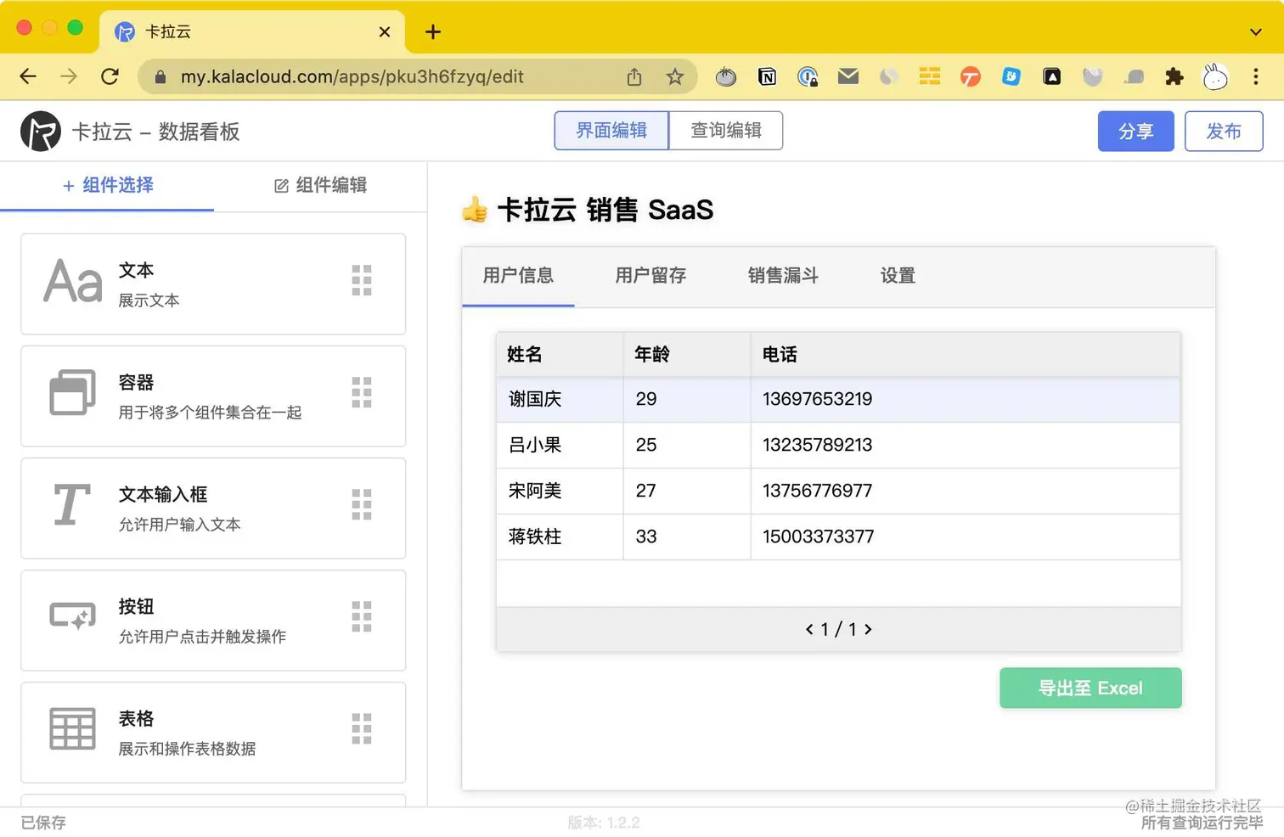Screen dimensions: 1284x837
Task: Open the Notion extension icon
Action: pyautogui.click(x=767, y=77)
